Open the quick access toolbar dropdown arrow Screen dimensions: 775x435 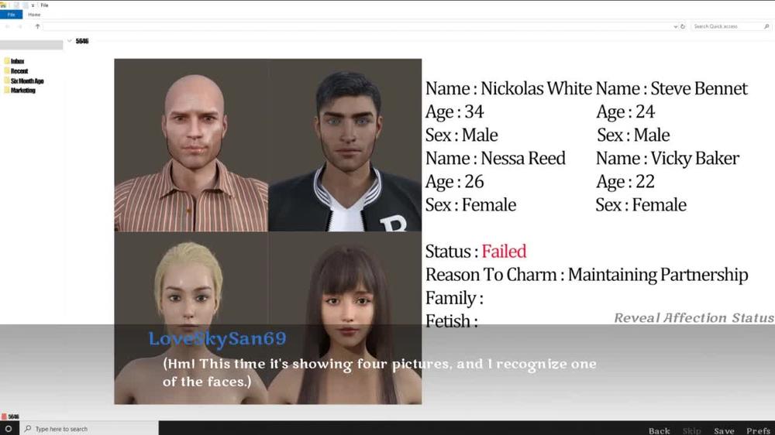click(x=33, y=5)
